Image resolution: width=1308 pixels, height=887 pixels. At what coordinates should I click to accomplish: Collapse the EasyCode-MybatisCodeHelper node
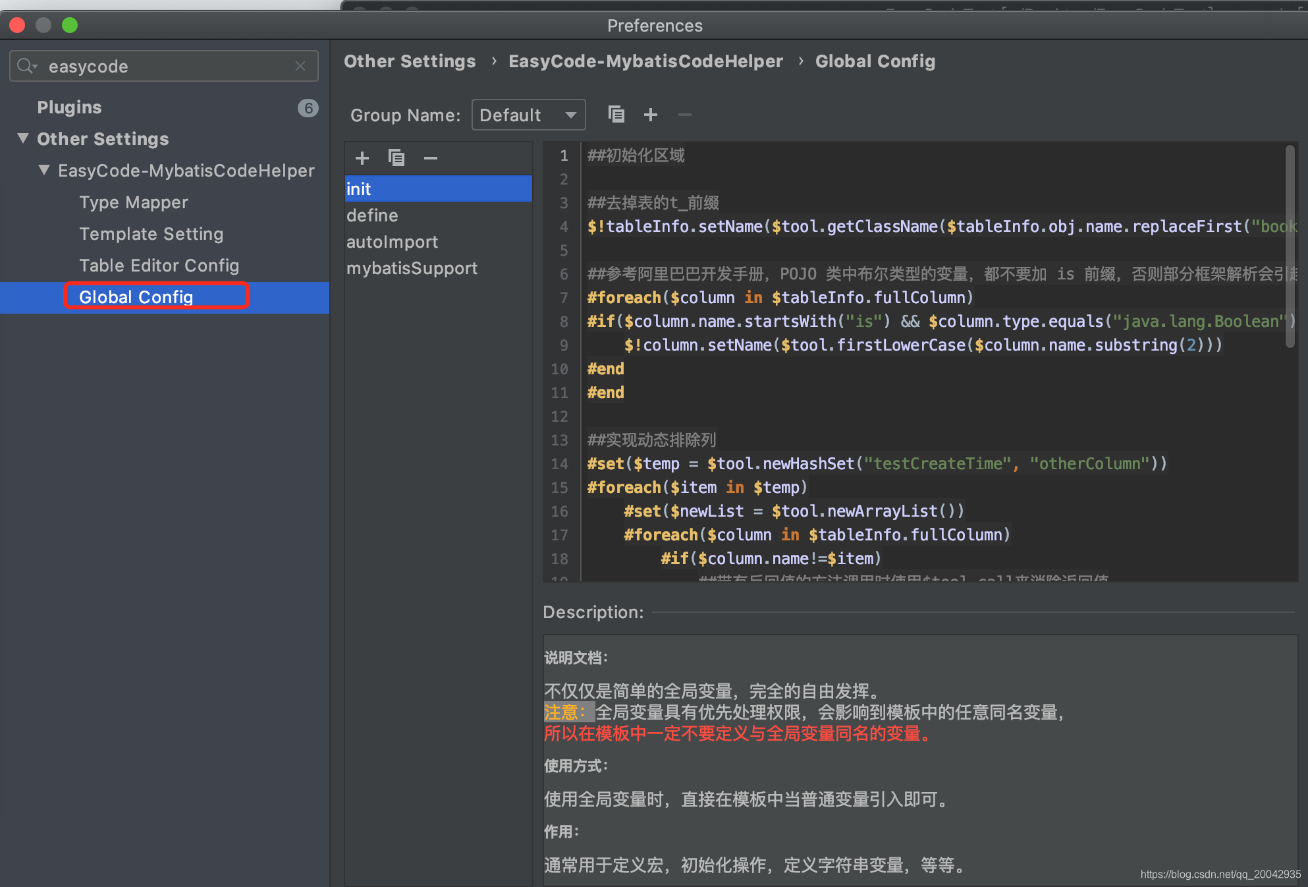43,170
